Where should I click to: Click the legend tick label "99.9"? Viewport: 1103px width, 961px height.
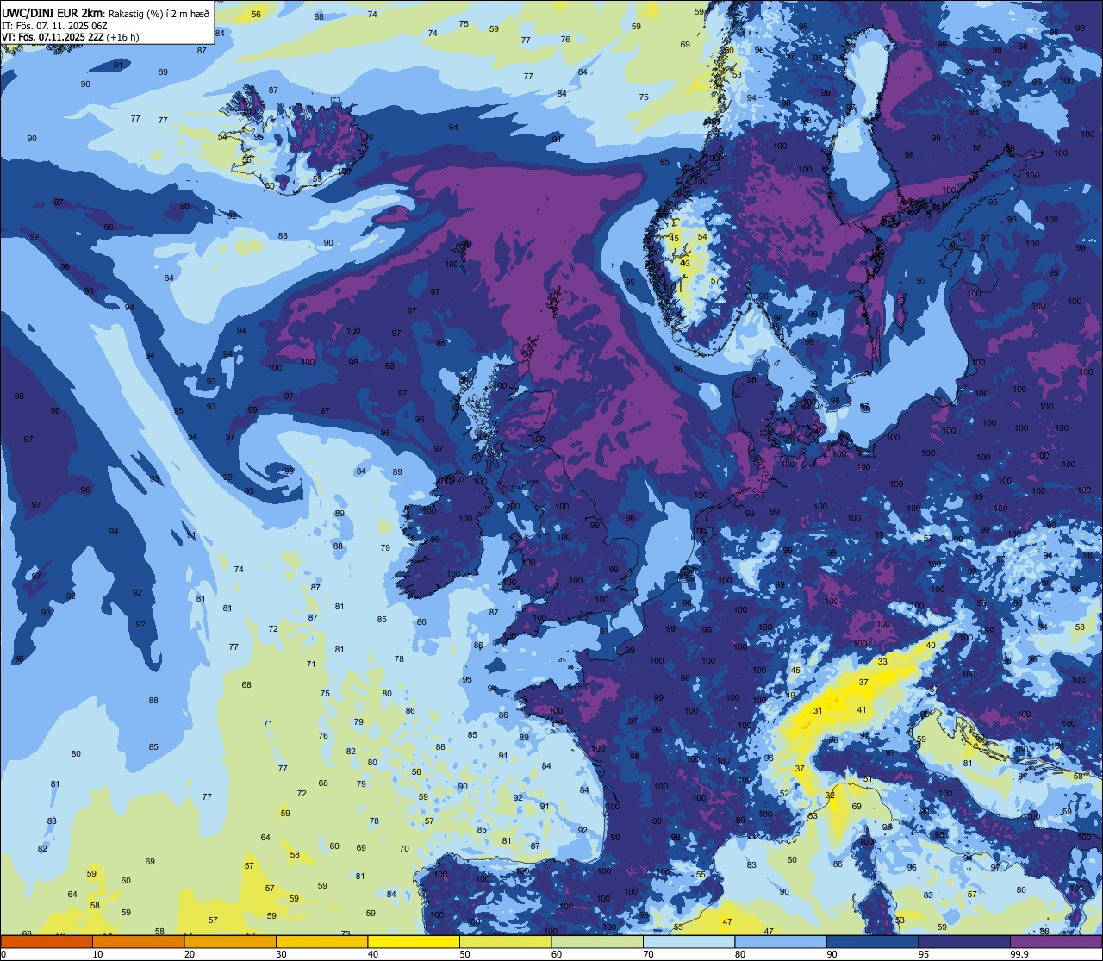(x=1019, y=954)
